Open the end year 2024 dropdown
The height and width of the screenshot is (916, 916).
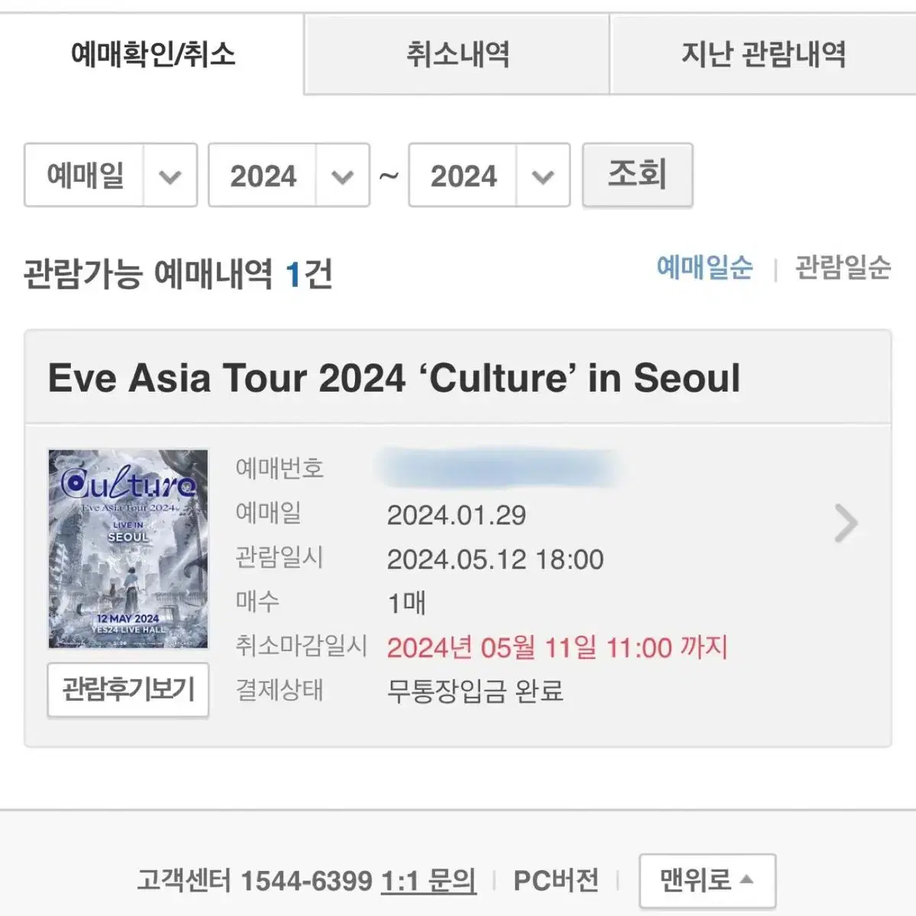coord(489,175)
